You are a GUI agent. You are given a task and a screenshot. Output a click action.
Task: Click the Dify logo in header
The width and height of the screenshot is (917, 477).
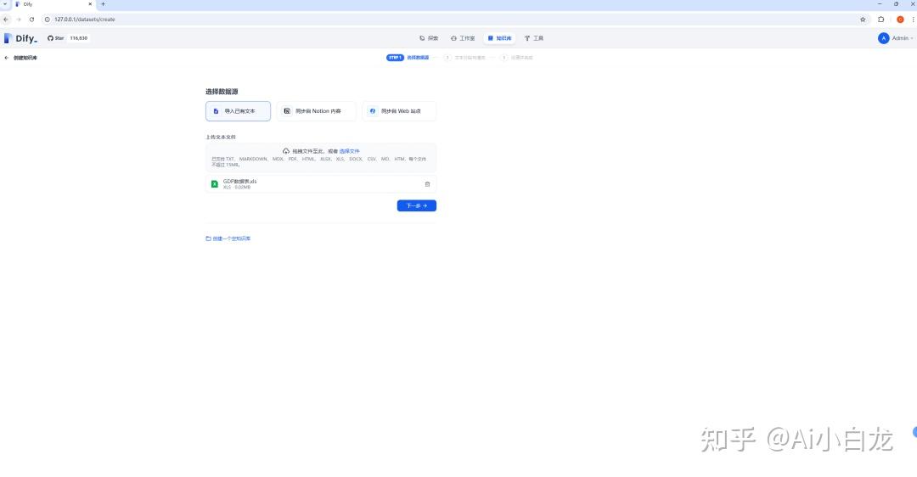point(20,38)
